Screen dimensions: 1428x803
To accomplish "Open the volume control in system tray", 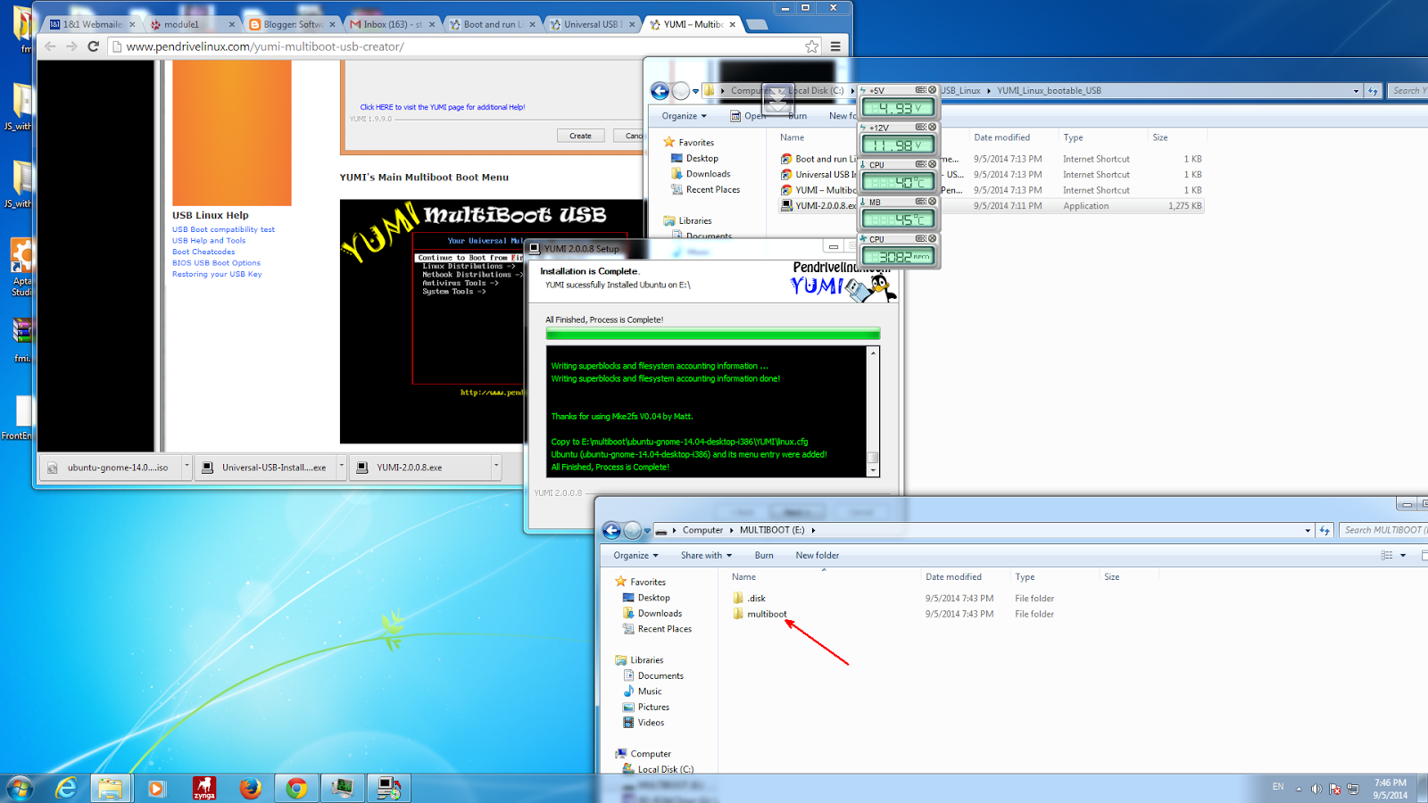I will [1316, 789].
